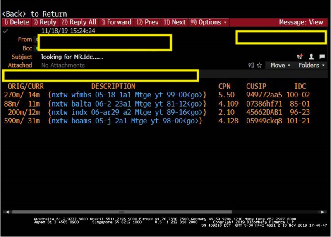Choose Reply All in the toolbar
The image size is (331, 237).
click(79, 22)
